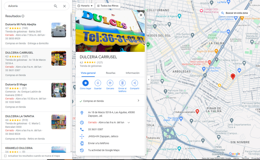Click the dulcería search input field

tap(30, 6)
